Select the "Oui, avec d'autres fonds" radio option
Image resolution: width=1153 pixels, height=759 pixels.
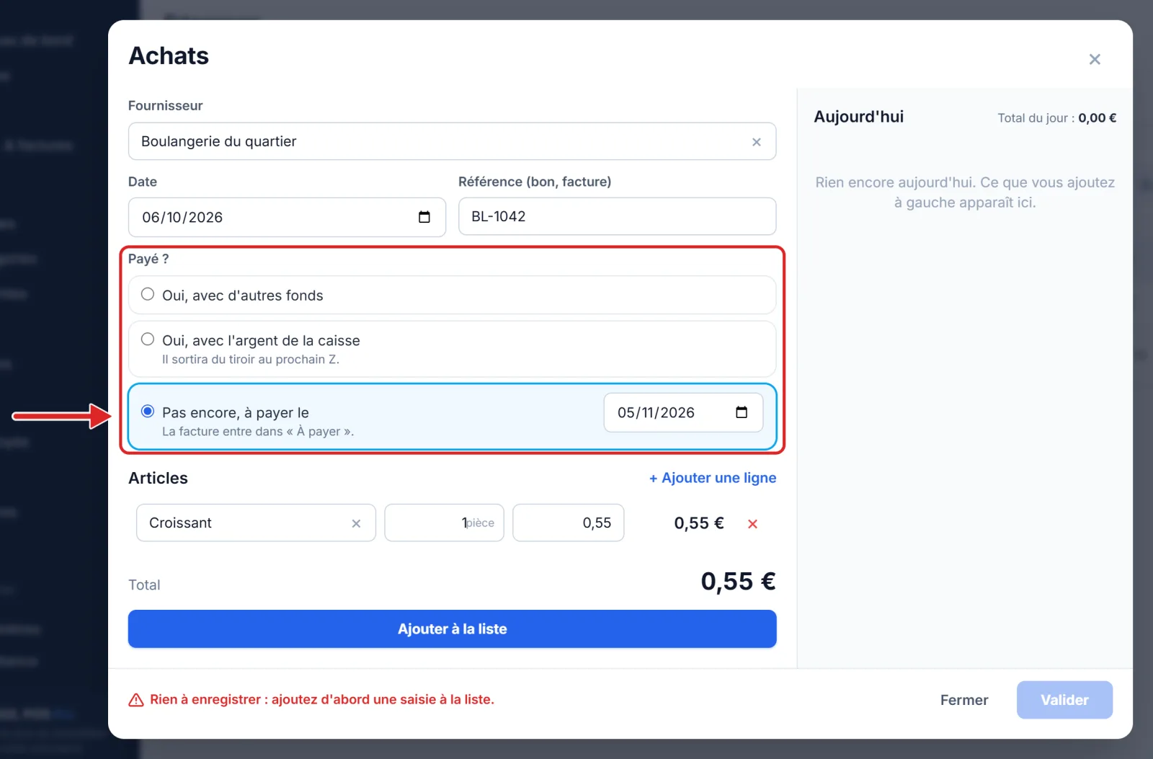coord(148,294)
